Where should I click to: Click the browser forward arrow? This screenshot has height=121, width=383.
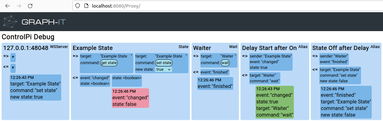(x=19, y=6)
